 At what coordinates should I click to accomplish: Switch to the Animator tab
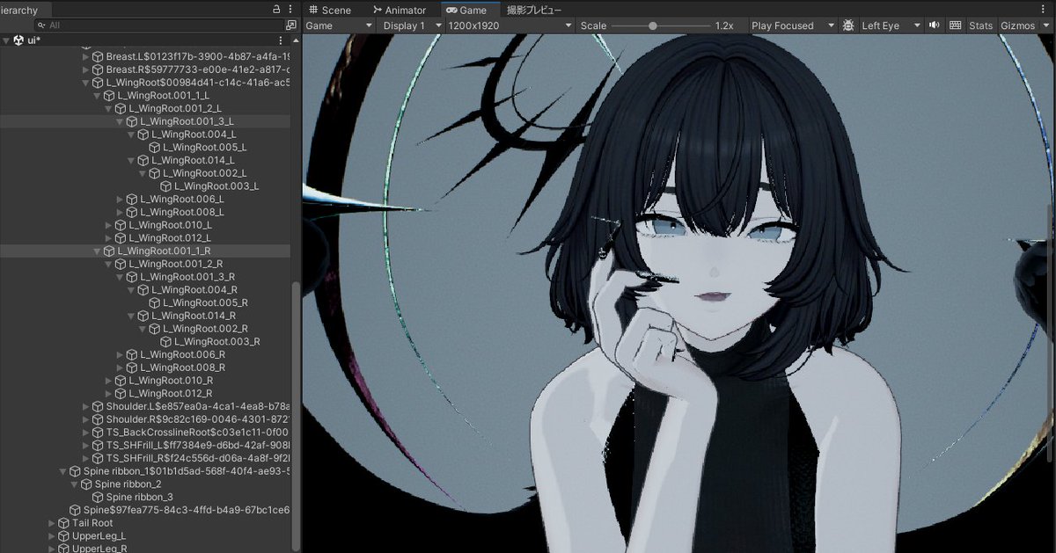(x=400, y=10)
